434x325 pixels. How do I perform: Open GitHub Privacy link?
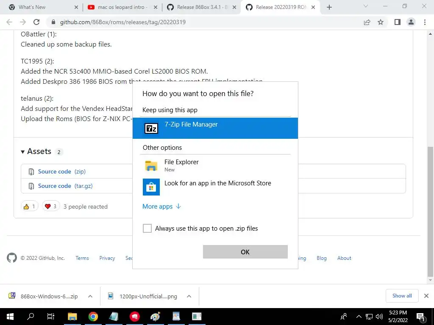(x=107, y=258)
